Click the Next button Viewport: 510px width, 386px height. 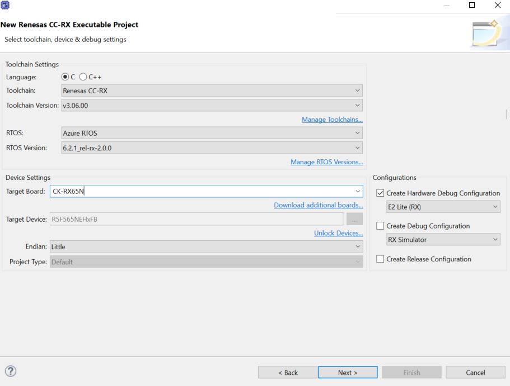point(348,373)
